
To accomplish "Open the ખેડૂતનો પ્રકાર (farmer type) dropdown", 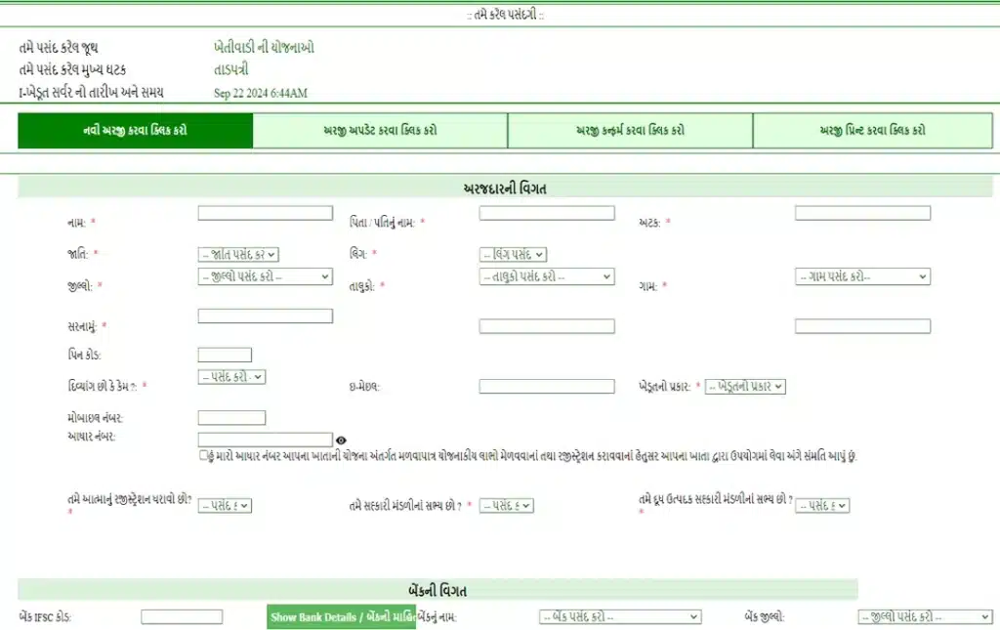I will [744, 386].
